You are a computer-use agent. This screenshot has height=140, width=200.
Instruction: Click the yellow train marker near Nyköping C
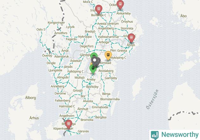(x=108, y=55)
